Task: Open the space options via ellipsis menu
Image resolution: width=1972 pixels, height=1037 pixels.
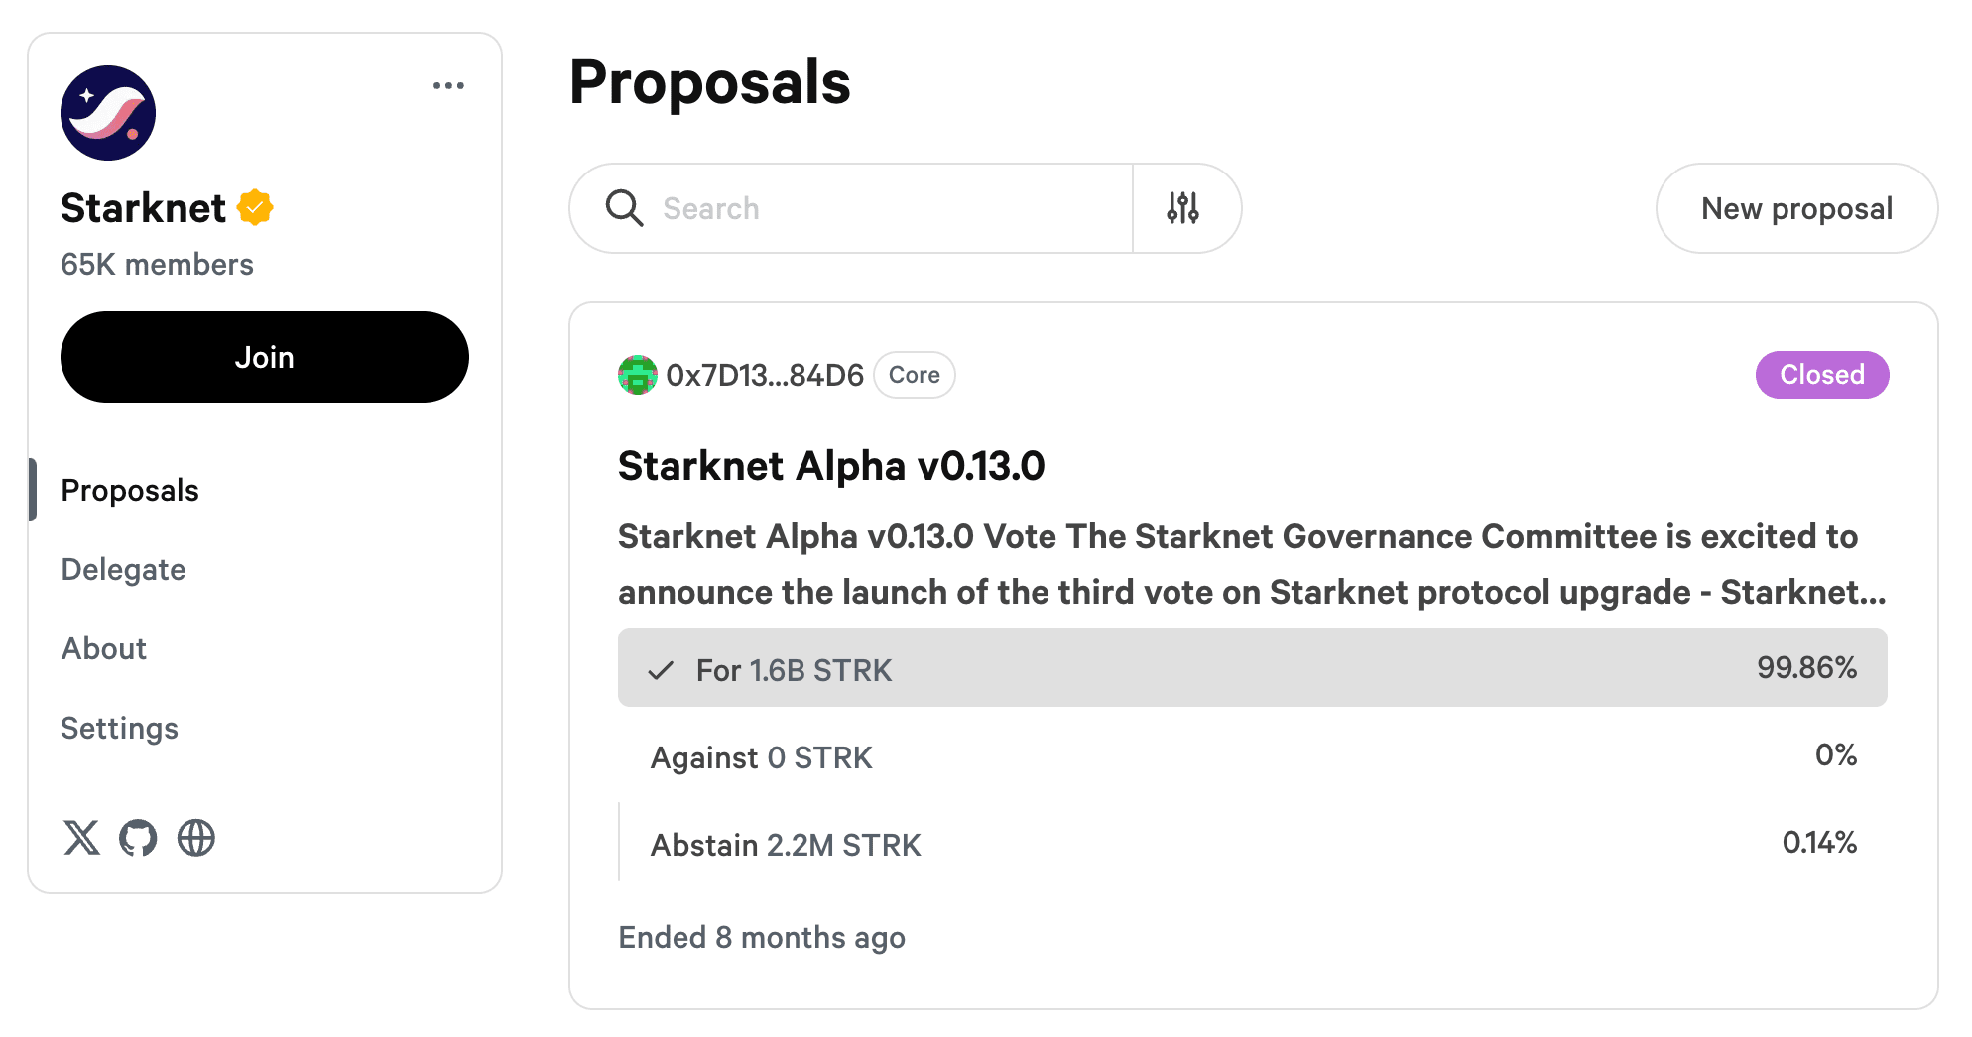Action: pos(449,86)
